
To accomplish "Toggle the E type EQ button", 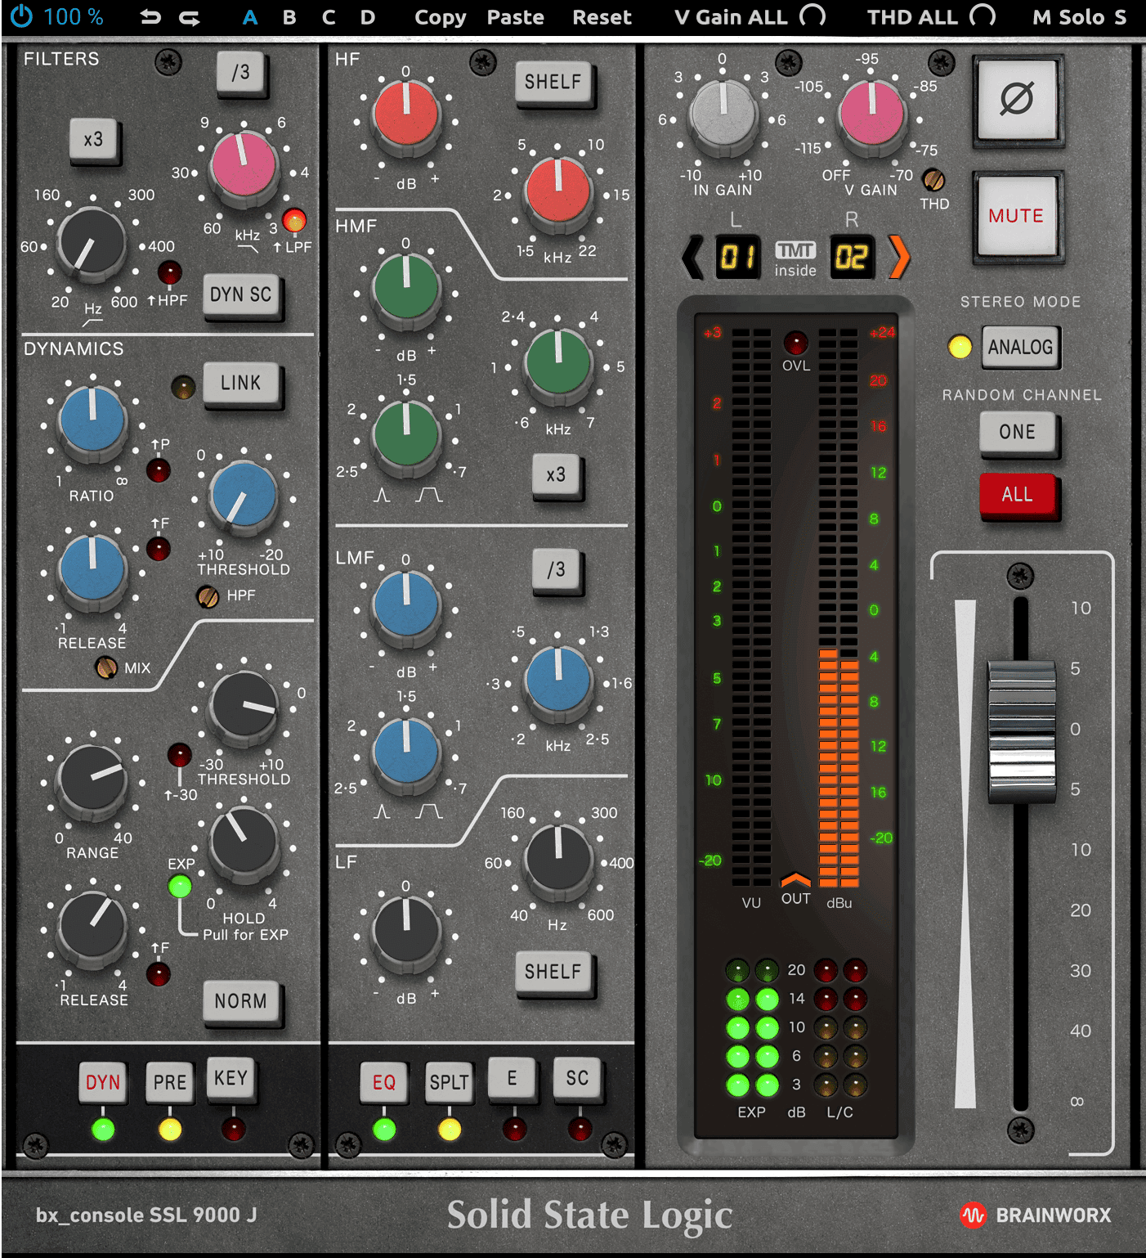I will pos(512,1078).
